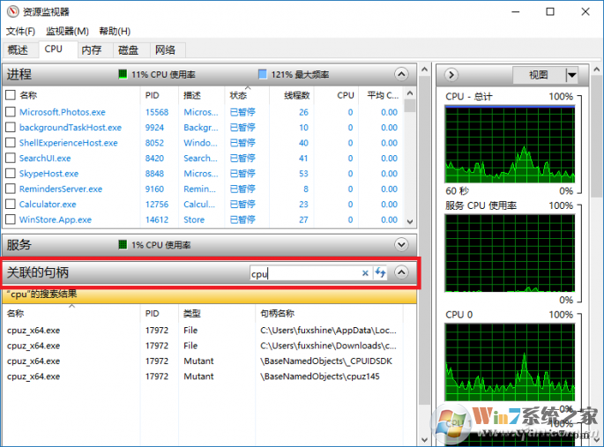Enable the Calculator.exe checkbox
The image size is (604, 447).
(11, 205)
